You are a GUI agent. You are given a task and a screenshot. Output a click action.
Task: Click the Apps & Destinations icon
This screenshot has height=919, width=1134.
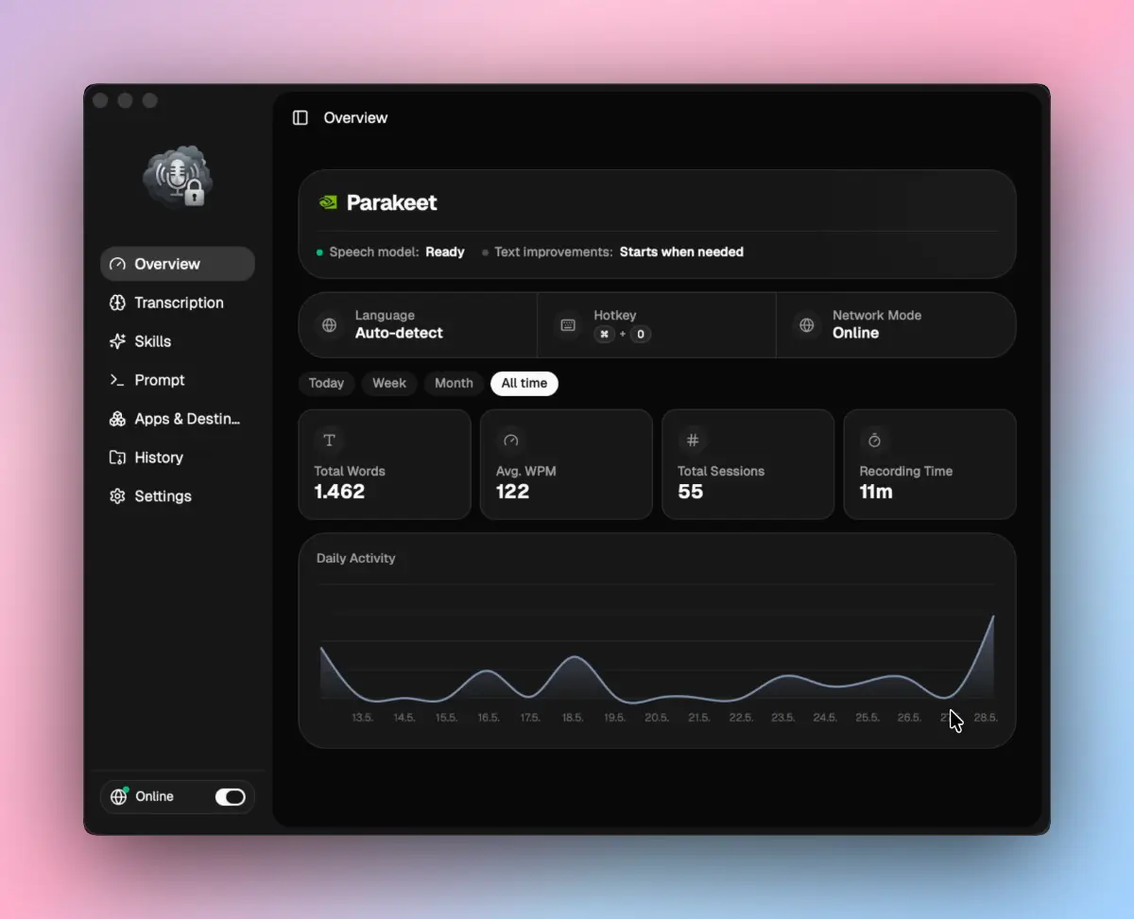tap(117, 419)
